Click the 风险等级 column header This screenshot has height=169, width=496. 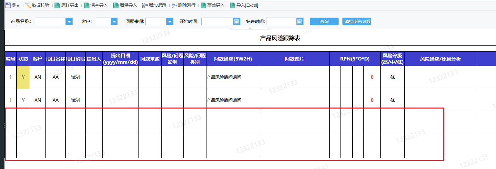tap(392, 59)
